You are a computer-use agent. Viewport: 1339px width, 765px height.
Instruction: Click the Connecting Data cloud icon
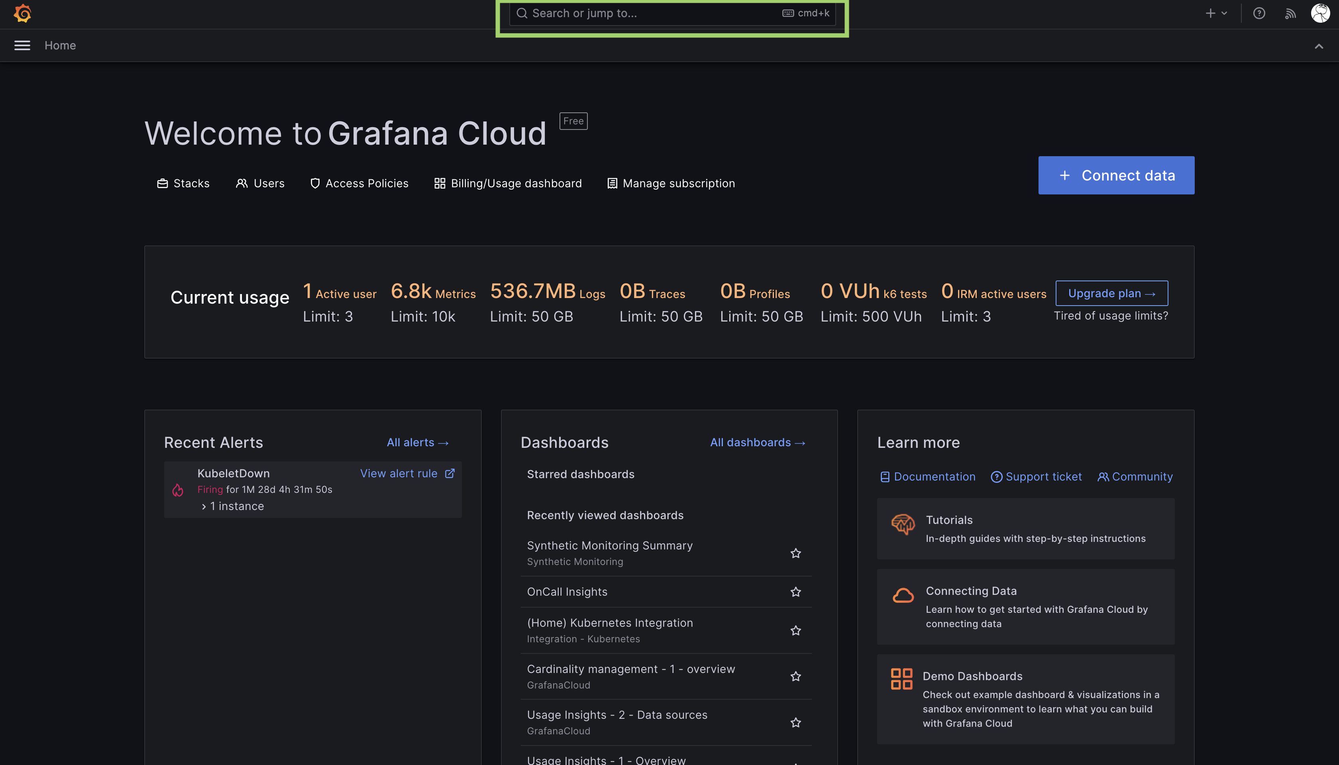coord(903,596)
